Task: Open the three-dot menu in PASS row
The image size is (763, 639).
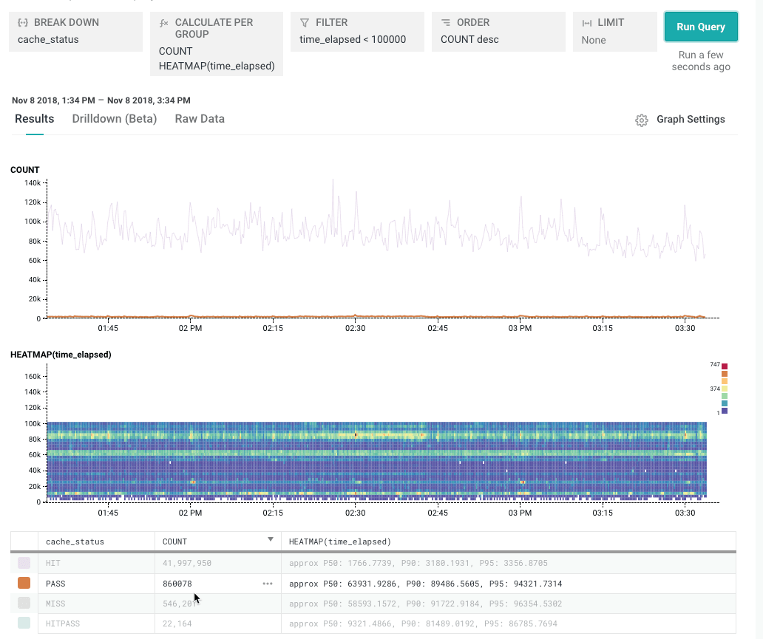Action: click(x=267, y=584)
